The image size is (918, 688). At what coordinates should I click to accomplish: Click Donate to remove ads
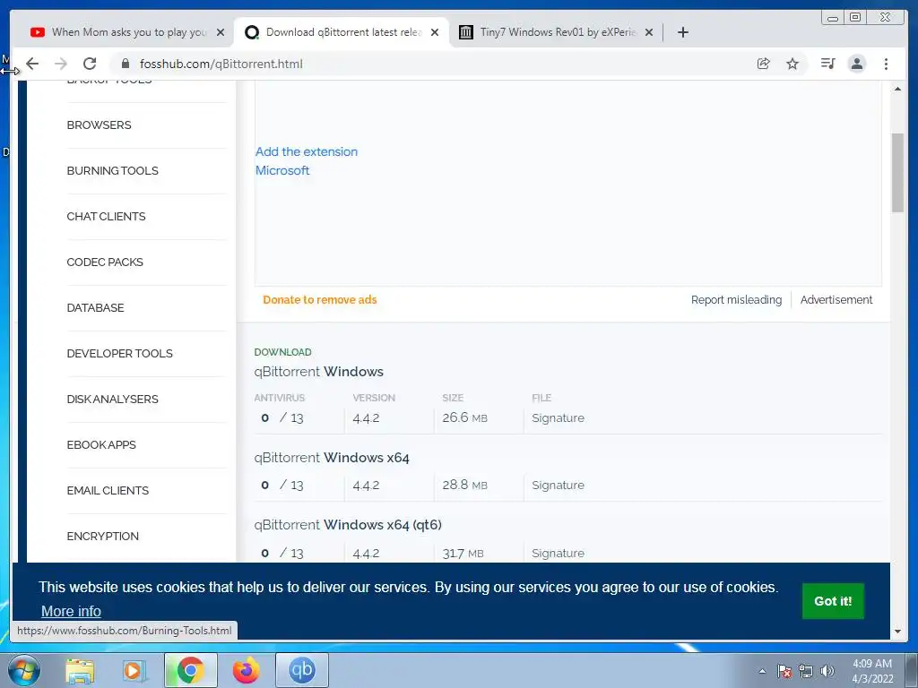pos(320,299)
